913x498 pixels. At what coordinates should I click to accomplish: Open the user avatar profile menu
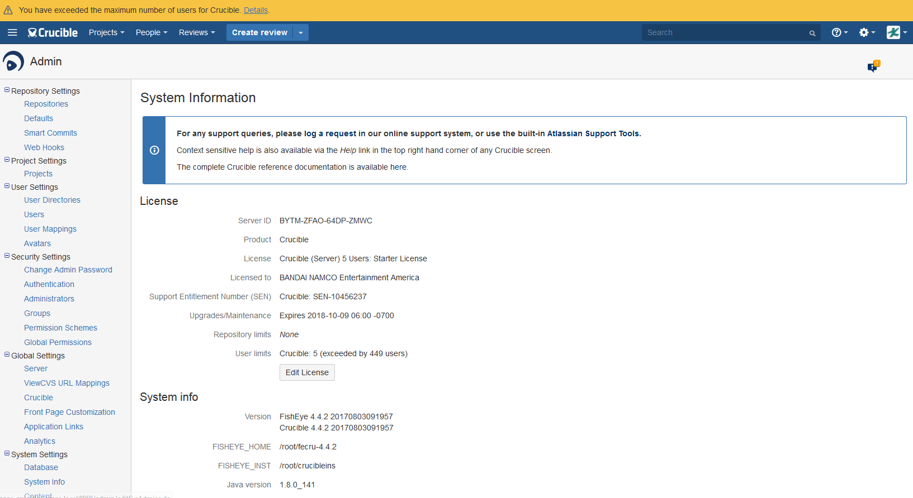896,32
